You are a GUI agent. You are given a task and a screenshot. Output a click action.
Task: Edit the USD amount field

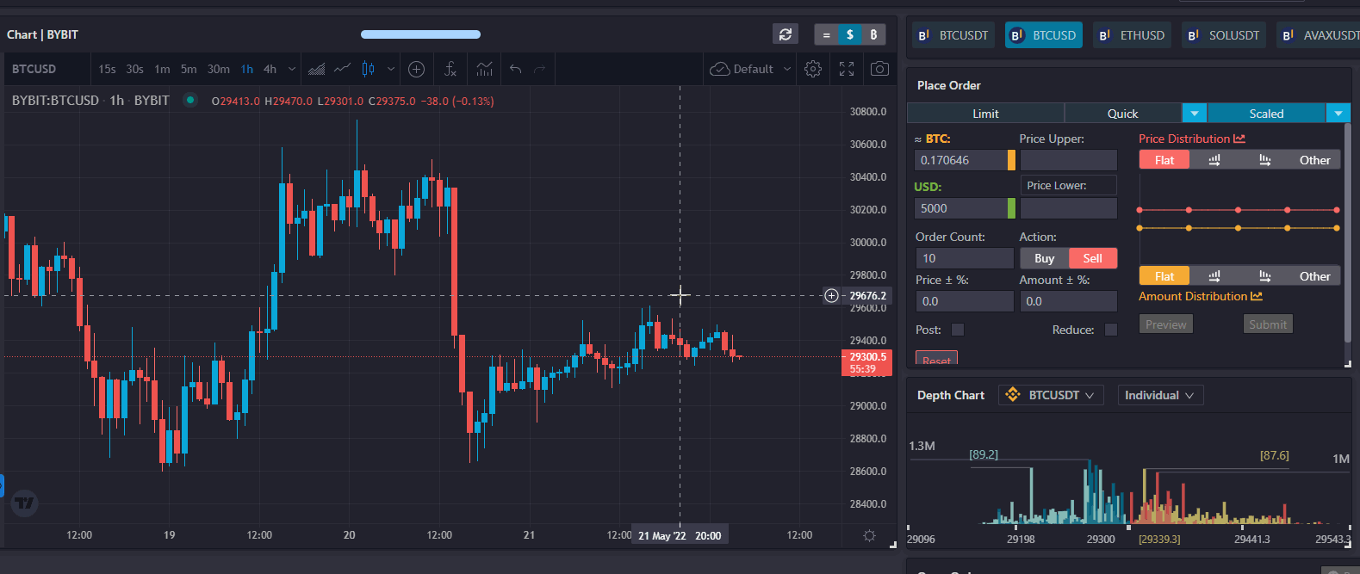pos(960,208)
